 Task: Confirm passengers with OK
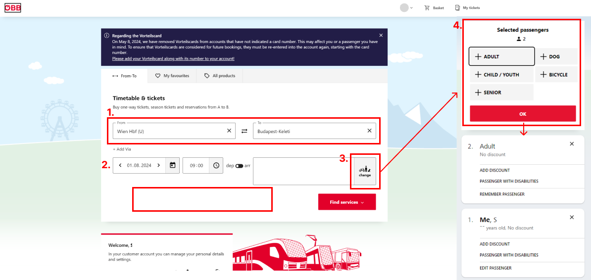click(x=523, y=114)
